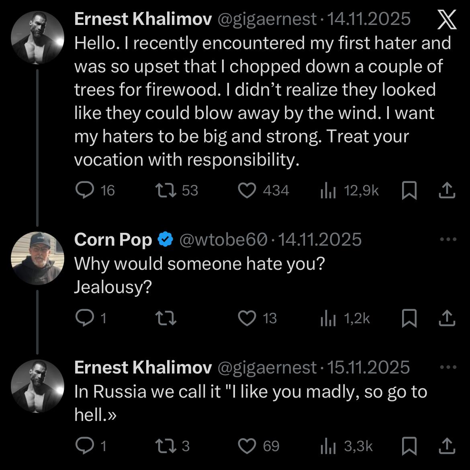The height and width of the screenshot is (470, 470).
Task: Open more options on Ernest's Russia reply
Action: (448, 367)
